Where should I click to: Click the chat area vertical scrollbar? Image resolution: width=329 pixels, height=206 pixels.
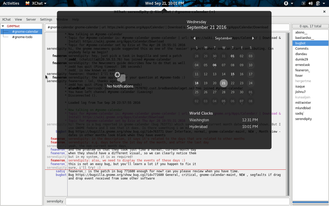click(x=288, y=114)
